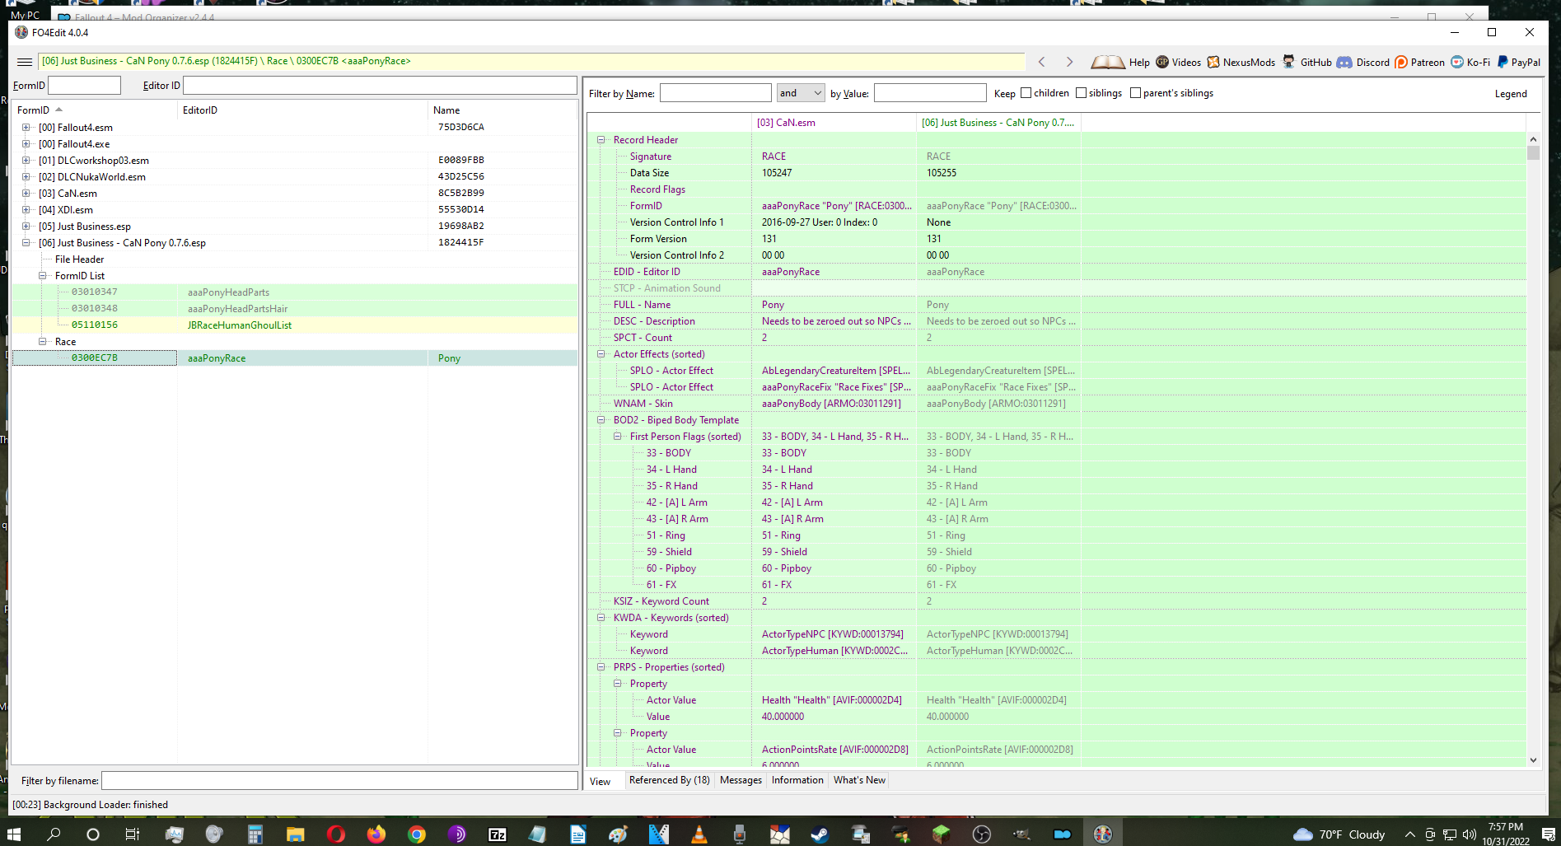
Task: Collapse KWDA - Keywords (sorted) section
Action: pyautogui.click(x=601, y=618)
